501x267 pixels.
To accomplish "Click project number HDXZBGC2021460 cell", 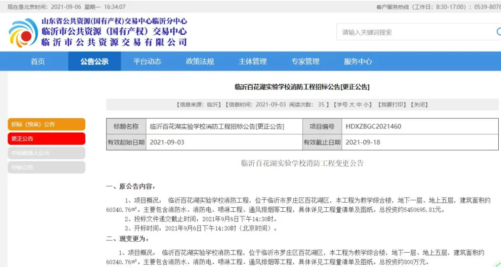I will click(420, 126).
